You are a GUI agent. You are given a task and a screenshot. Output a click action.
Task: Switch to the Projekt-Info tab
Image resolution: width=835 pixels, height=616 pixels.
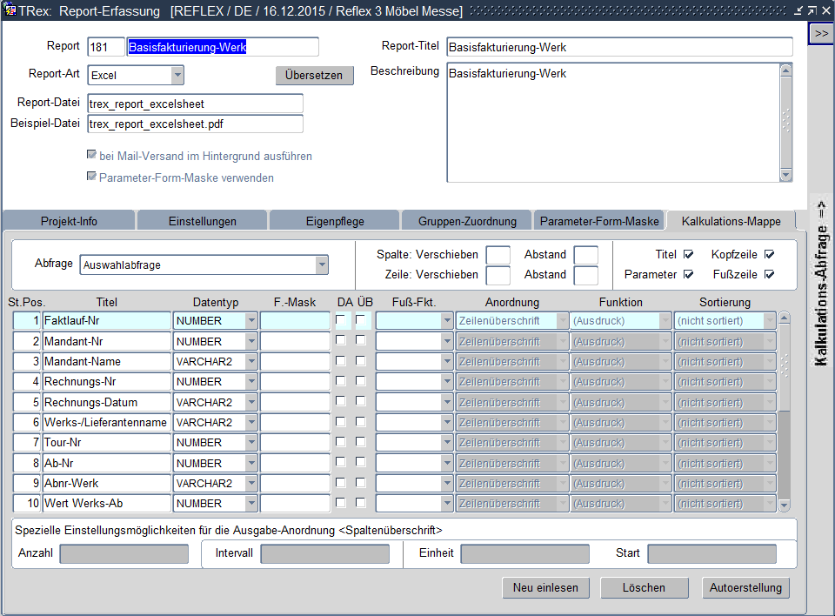(x=69, y=221)
